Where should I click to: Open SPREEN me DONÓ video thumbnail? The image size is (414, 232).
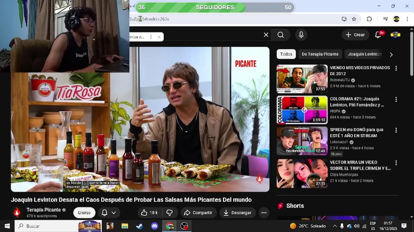(x=302, y=141)
